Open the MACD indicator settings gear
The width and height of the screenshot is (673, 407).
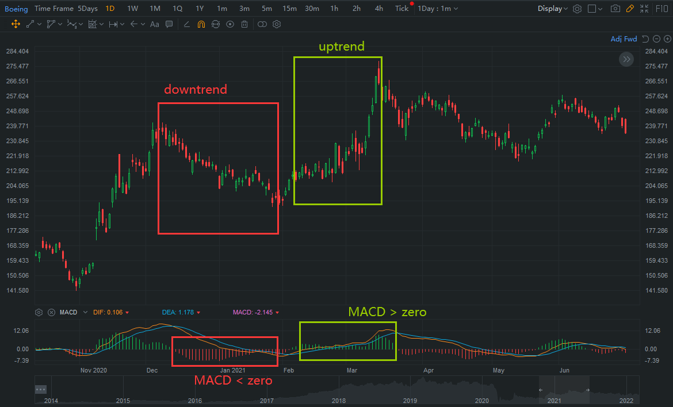pos(39,312)
